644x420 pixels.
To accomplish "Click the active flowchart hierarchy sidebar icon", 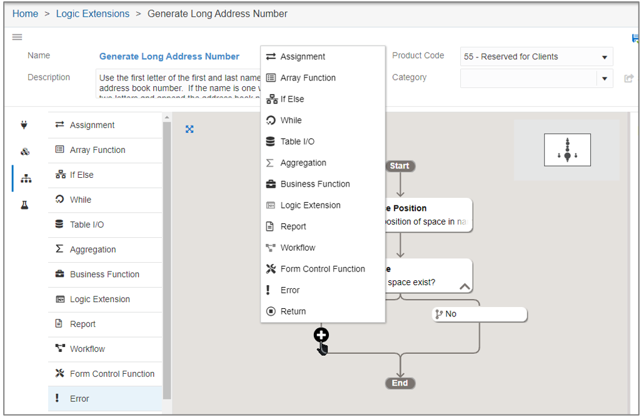I will 25,177.
